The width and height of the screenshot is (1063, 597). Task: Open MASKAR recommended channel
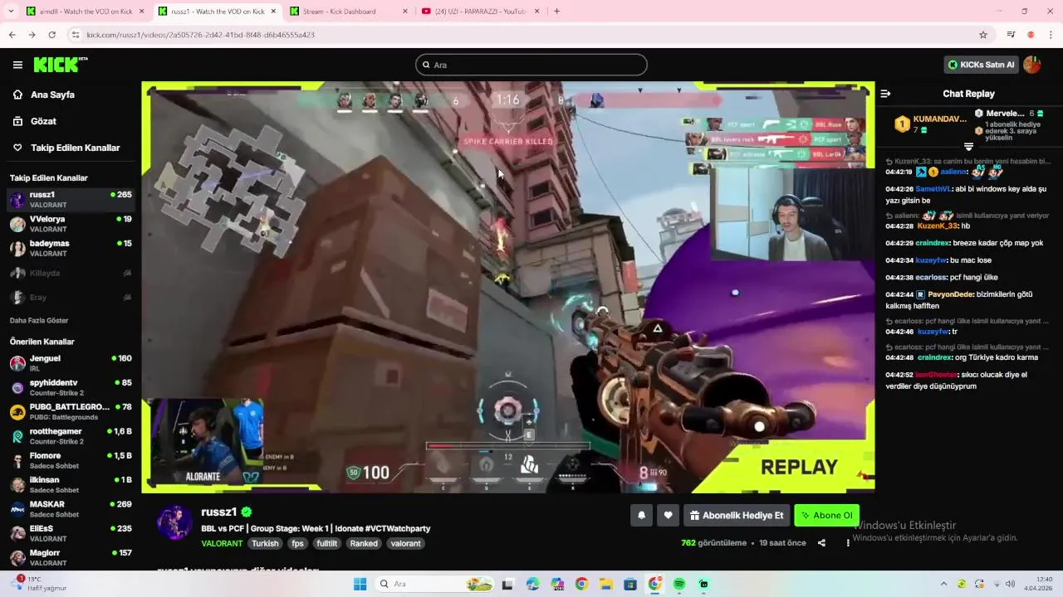coord(71,509)
